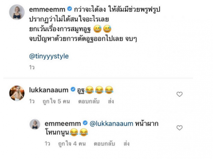Reply to lukkanaaum's comment via ตอบกลับ
Viewport: 213px width, 159px height.
pos(89,101)
